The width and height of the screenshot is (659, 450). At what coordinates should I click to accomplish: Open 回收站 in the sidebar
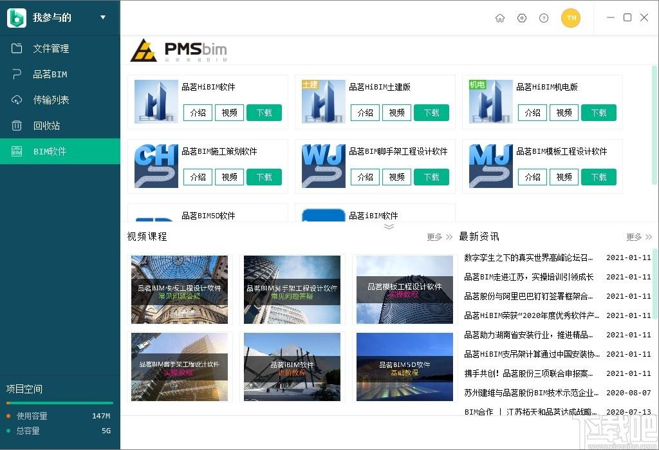tap(60, 126)
